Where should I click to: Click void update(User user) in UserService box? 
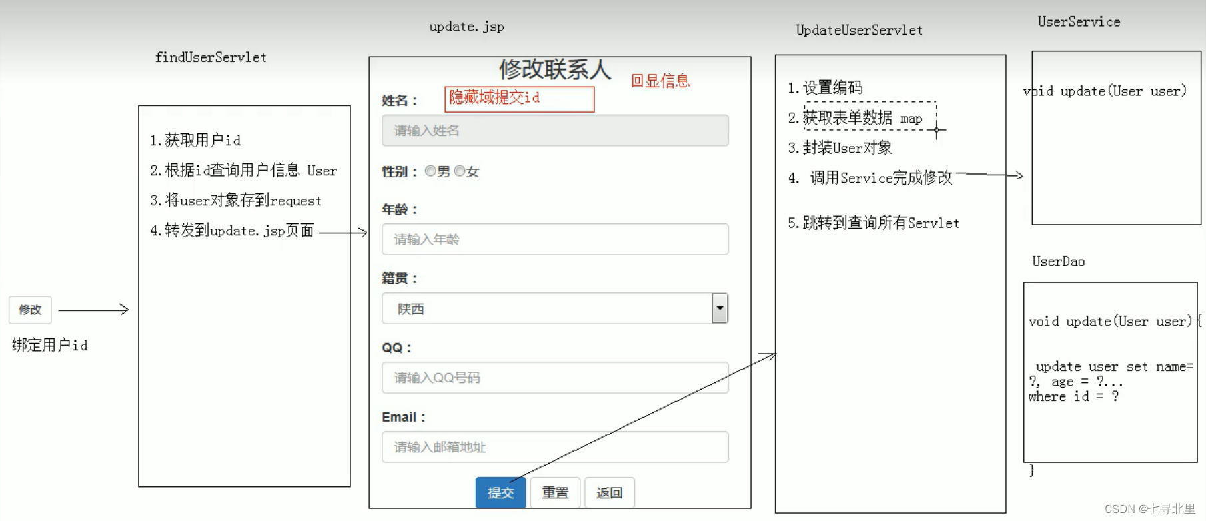(1105, 91)
